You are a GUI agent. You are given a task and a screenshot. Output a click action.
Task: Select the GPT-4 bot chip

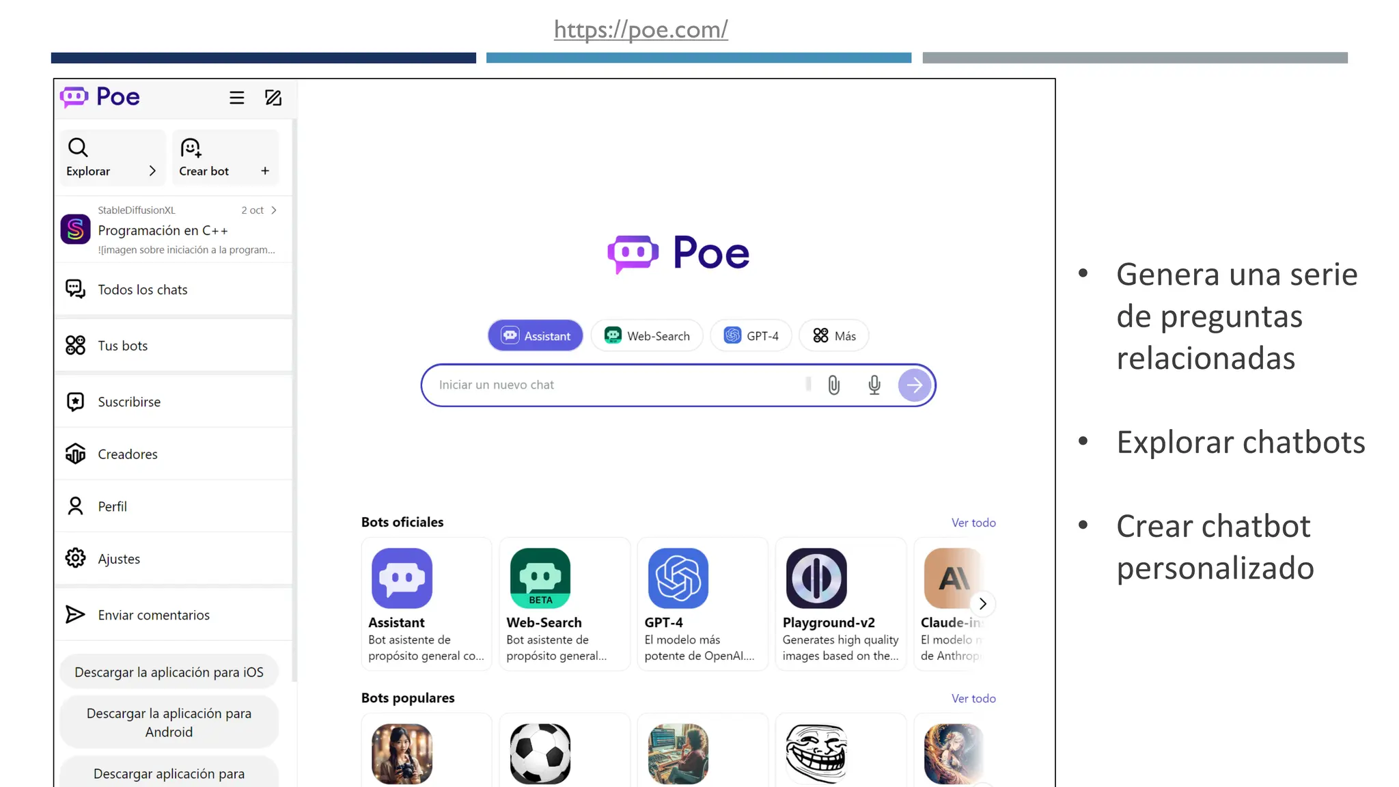point(751,335)
